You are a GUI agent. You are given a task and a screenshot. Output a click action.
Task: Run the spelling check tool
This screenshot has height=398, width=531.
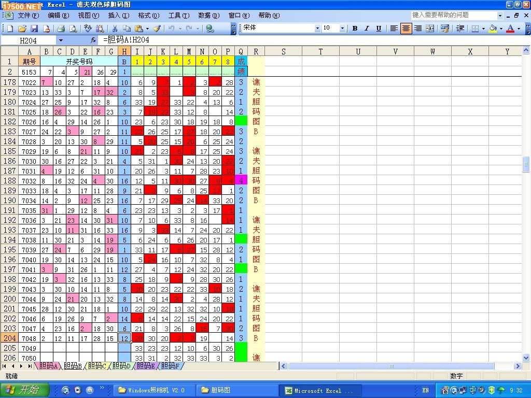[88, 29]
